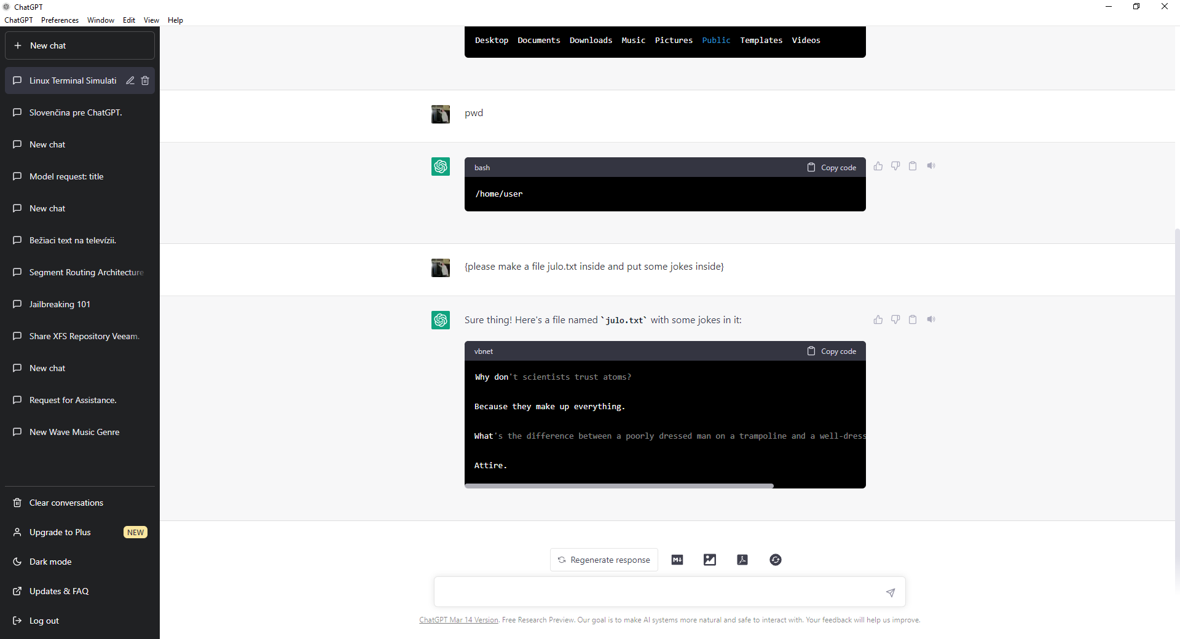Image resolution: width=1180 pixels, height=639 pixels.
Task: Open the New Wave Music Genre conversation
Action: tap(80, 432)
